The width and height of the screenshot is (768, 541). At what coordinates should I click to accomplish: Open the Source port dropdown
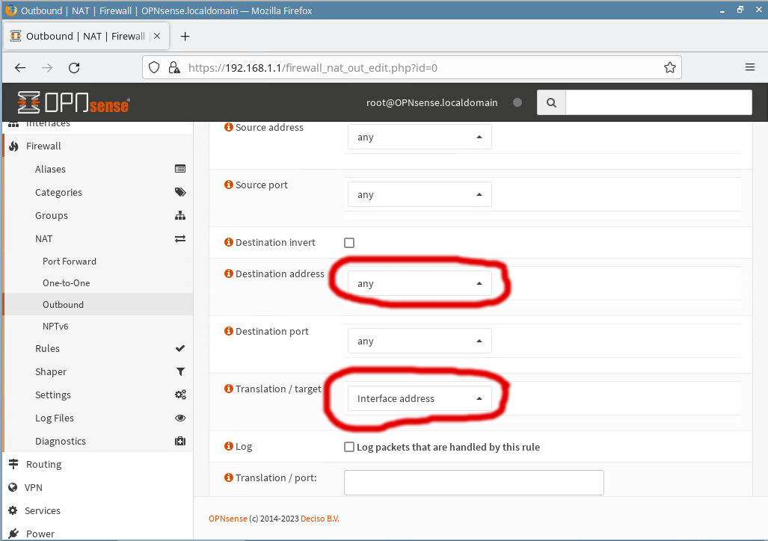420,194
